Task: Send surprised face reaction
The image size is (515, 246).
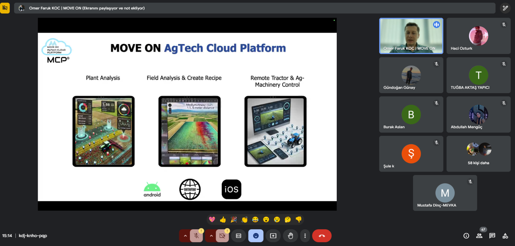Action: pyautogui.click(x=266, y=219)
